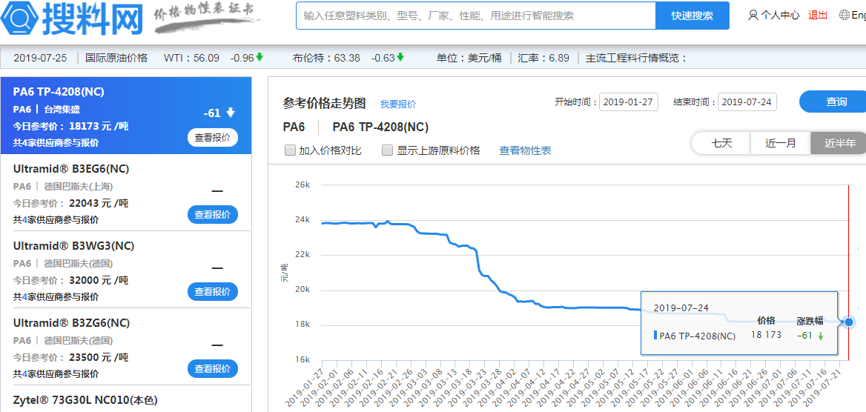Click the 我要报价 link
The height and width of the screenshot is (412, 866).
[x=398, y=104]
